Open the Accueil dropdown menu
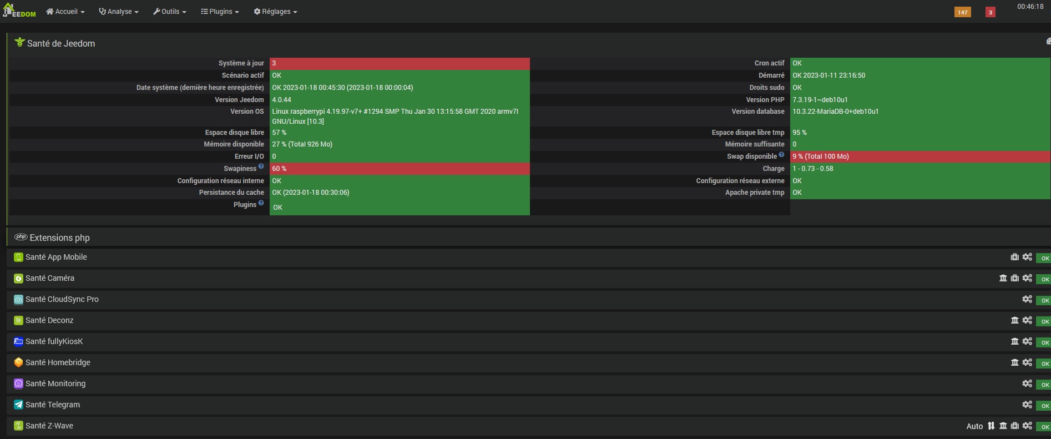Screen dimensions: 1051x439 point(65,12)
